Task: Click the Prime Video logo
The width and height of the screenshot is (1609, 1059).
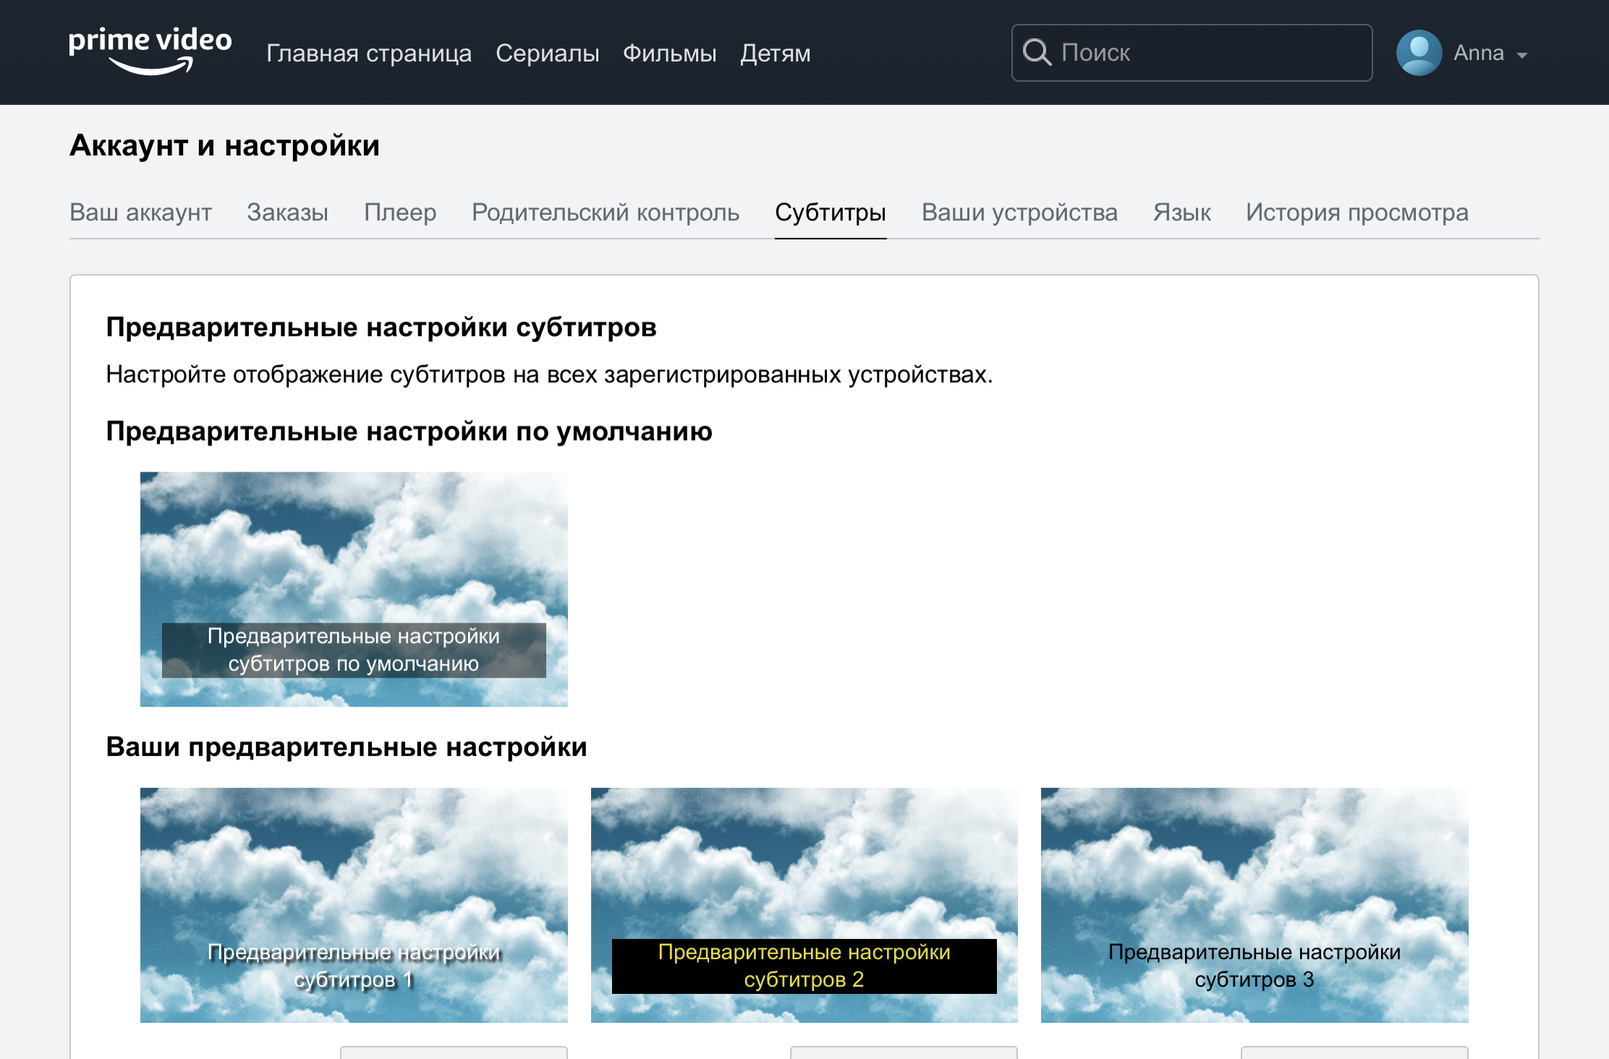Action: pyautogui.click(x=150, y=51)
